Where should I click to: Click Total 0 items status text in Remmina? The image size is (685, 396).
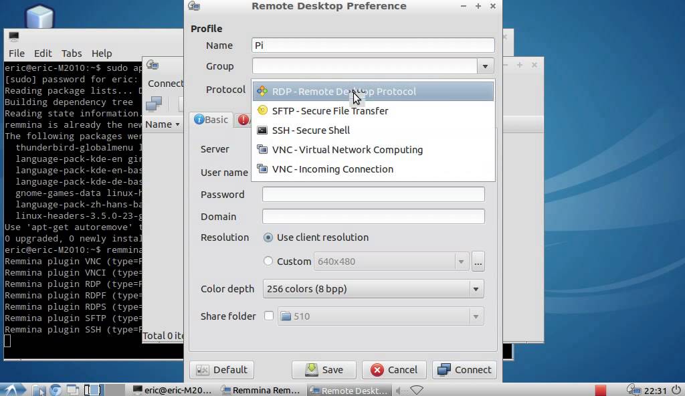[163, 336]
